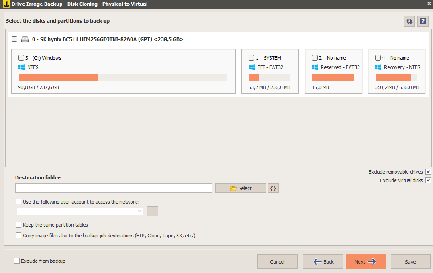Screen dimensions: 433x273
Task: Check the disk 0 SK hynix checkbox
Action: click(15, 39)
